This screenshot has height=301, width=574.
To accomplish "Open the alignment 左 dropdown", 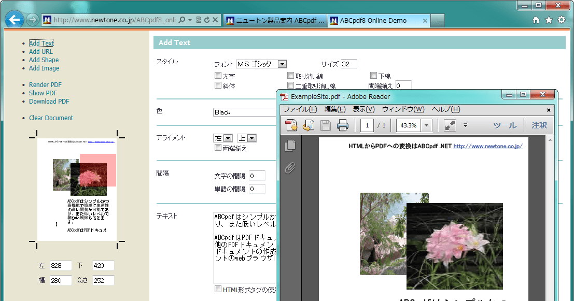I will coord(227,138).
